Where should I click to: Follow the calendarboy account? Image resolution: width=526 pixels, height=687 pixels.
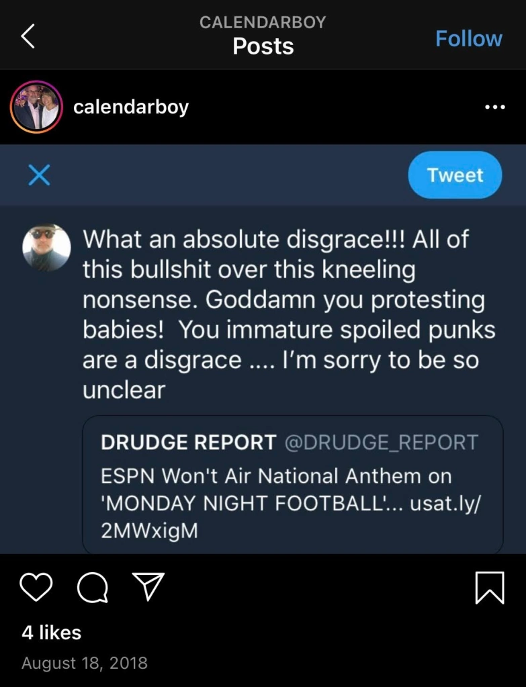pos(468,39)
